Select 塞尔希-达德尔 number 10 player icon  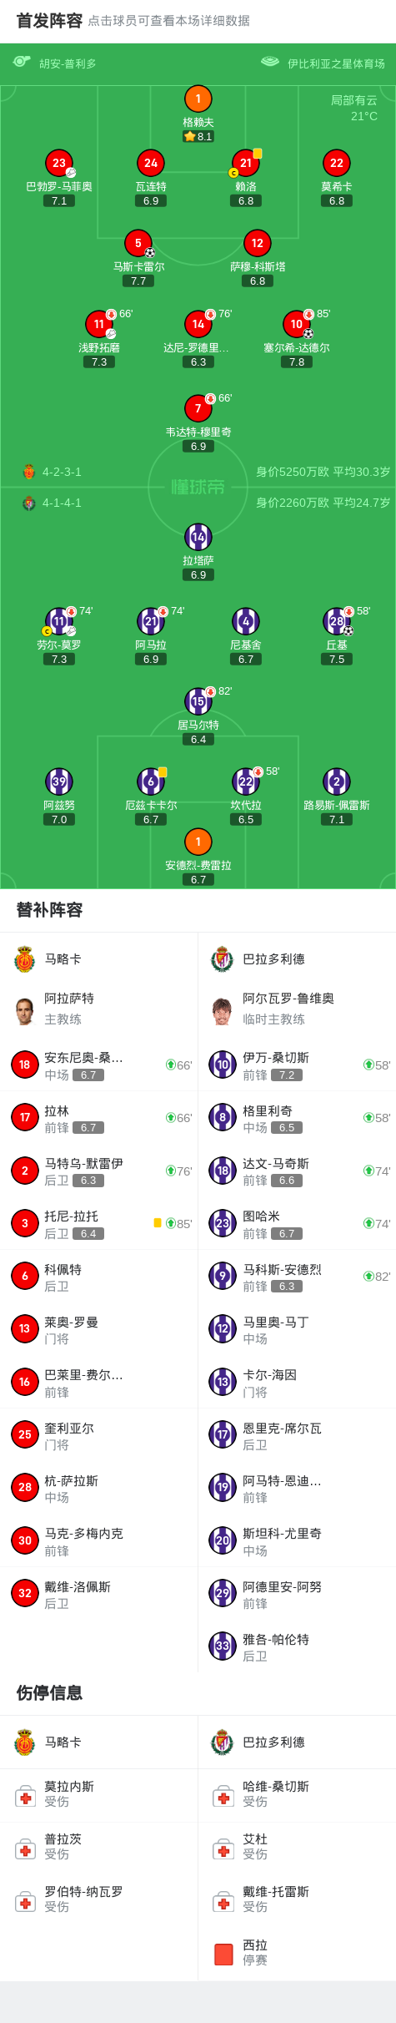[x=297, y=324]
